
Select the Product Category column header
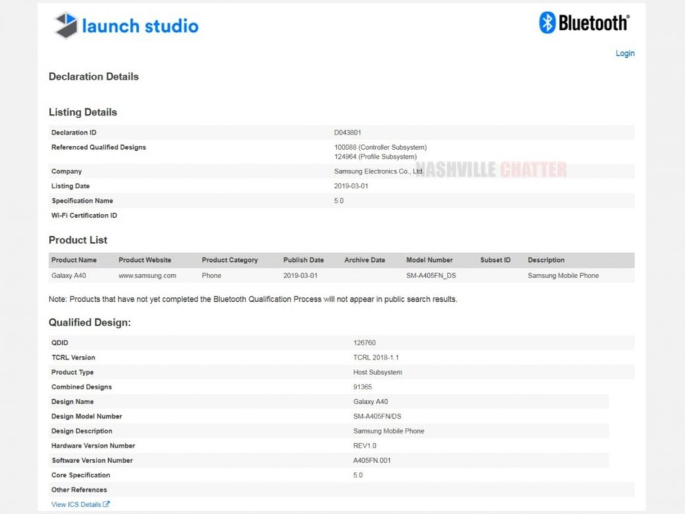[230, 260]
